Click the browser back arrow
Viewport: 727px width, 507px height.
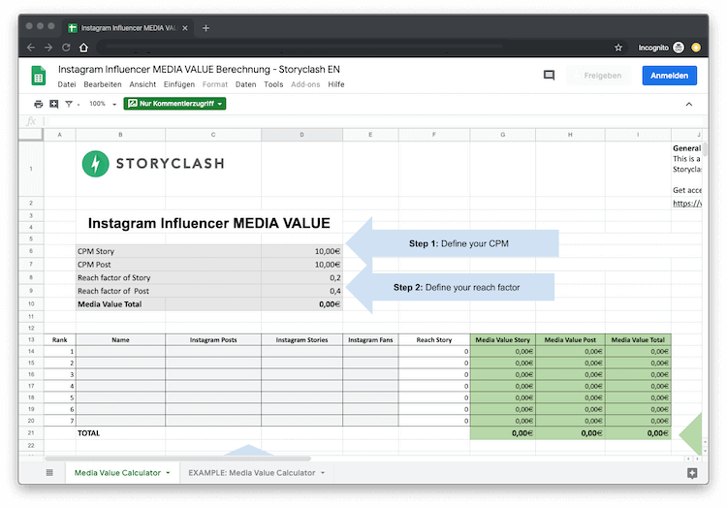click(x=31, y=48)
